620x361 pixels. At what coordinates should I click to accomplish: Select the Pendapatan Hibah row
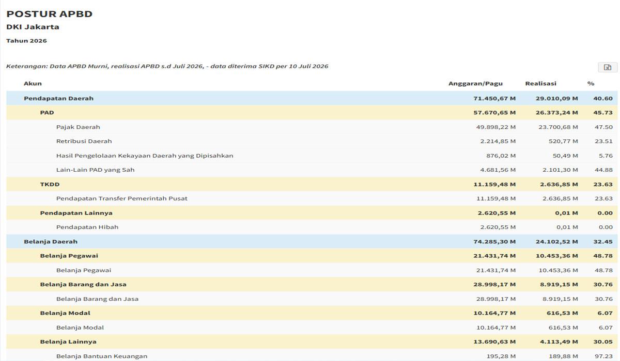pyautogui.click(x=312, y=227)
